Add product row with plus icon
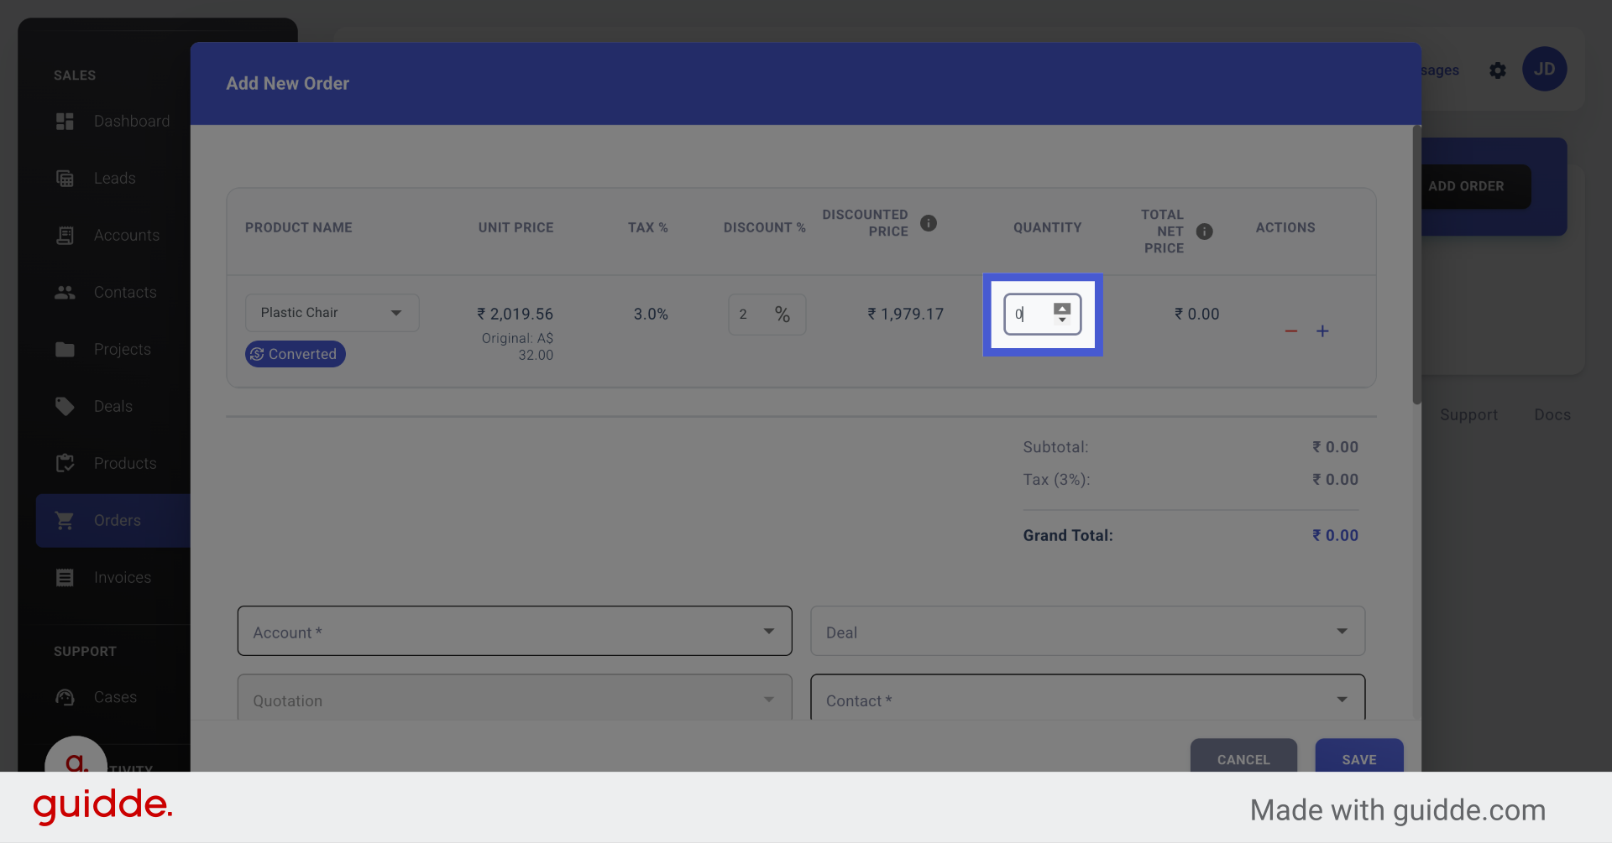 click(1322, 331)
